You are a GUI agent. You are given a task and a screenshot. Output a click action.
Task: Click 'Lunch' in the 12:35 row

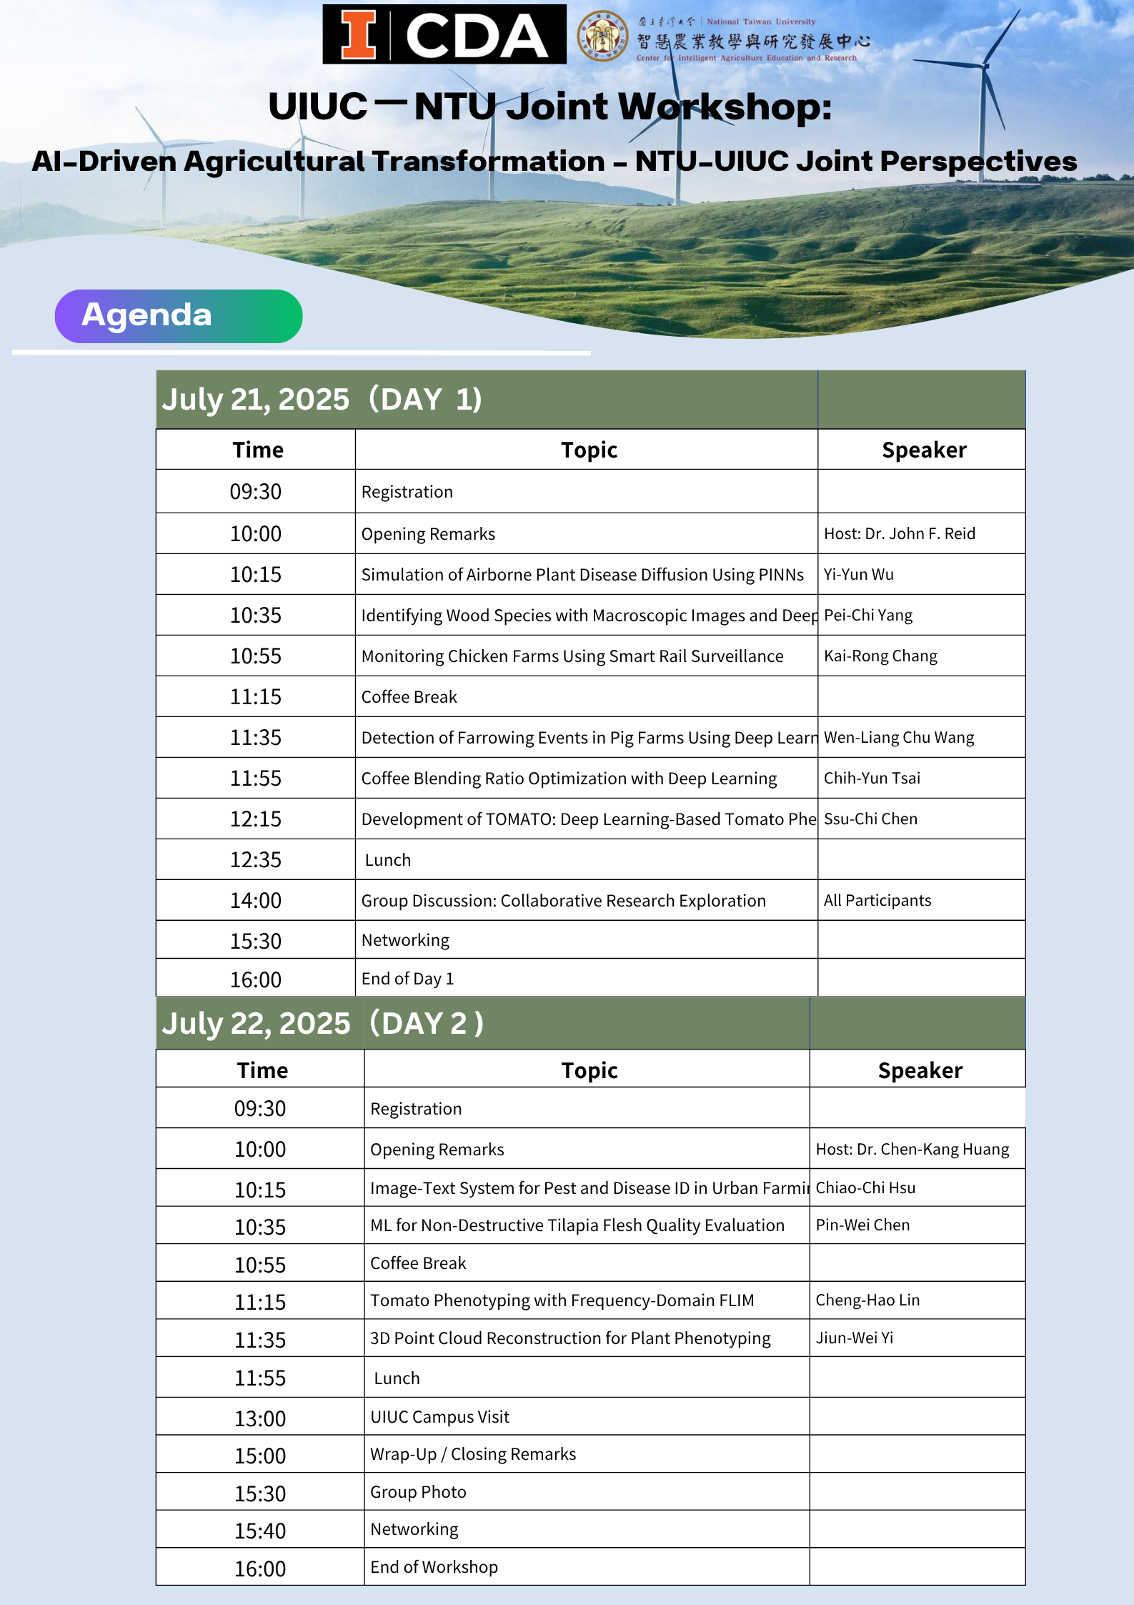388,860
